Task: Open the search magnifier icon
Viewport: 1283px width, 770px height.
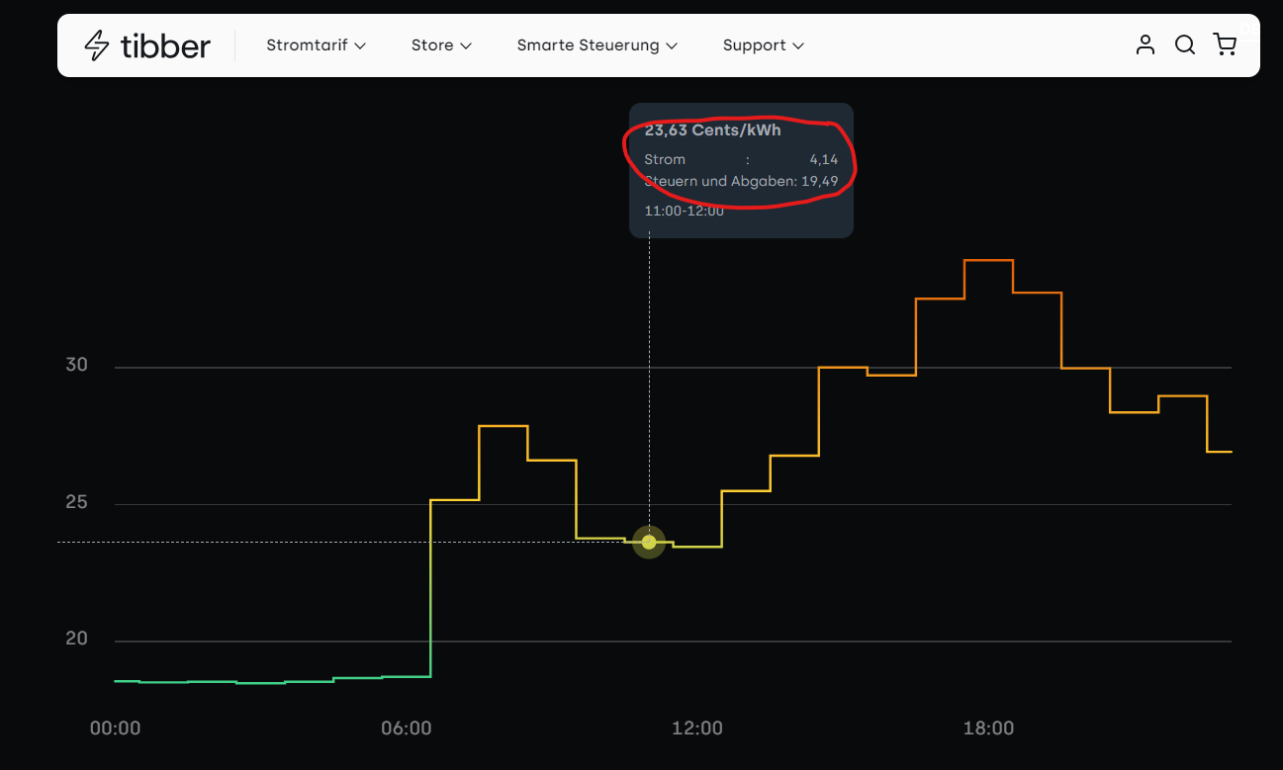Action: (x=1185, y=44)
